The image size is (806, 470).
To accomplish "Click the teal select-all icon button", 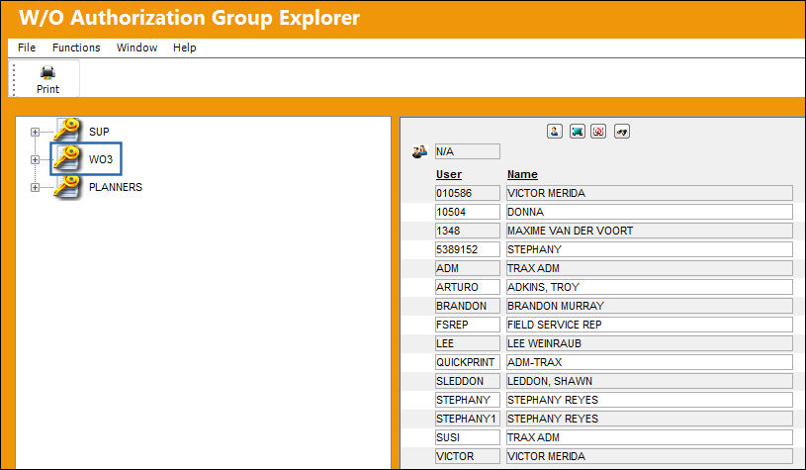I will (x=578, y=132).
